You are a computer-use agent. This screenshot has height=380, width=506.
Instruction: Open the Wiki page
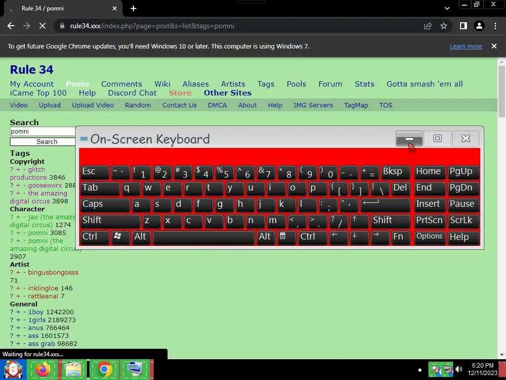[162, 84]
